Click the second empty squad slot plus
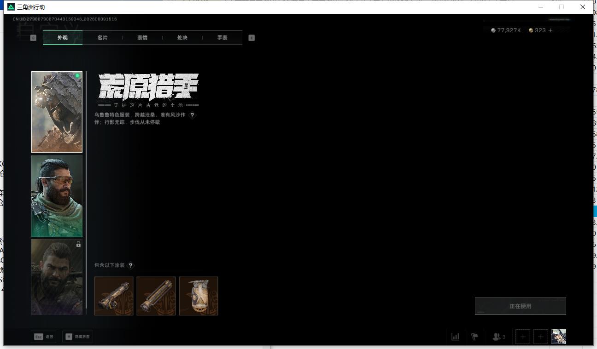Viewport: 597px width, 349px height. click(541, 337)
